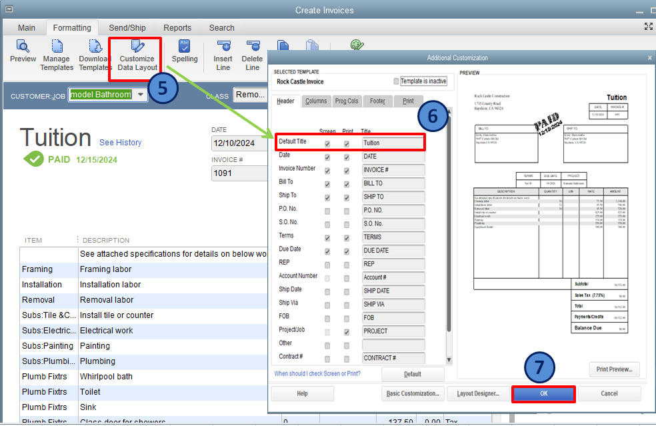Click the DUE DATE title field
The image size is (656, 426).
click(394, 250)
